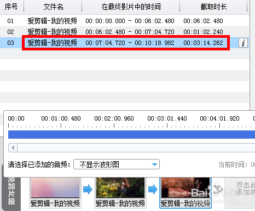Click timeline start marker 00:00
255x211 pixels.
click(16, 118)
